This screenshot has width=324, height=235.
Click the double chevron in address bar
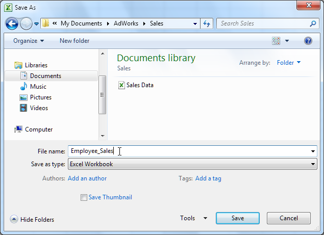click(x=55, y=23)
